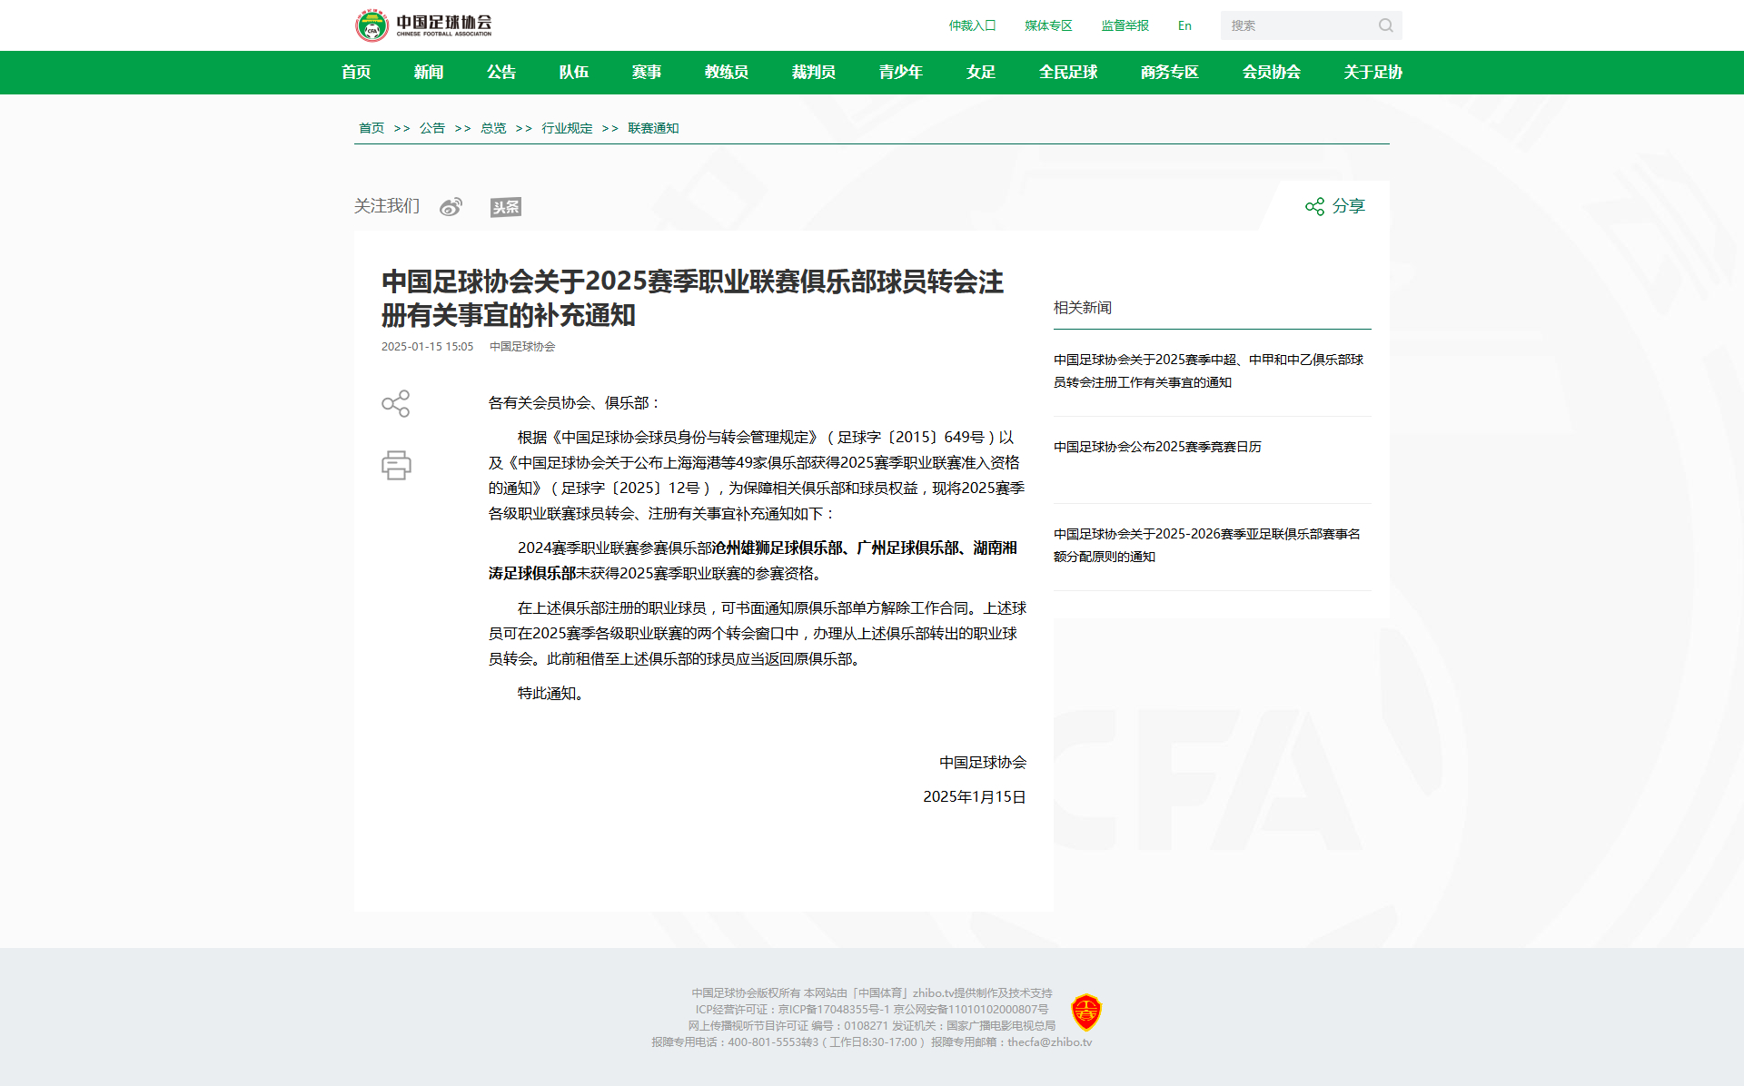Select the 赛事 menu item
The height and width of the screenshot is (1086, 1744).
646,72
